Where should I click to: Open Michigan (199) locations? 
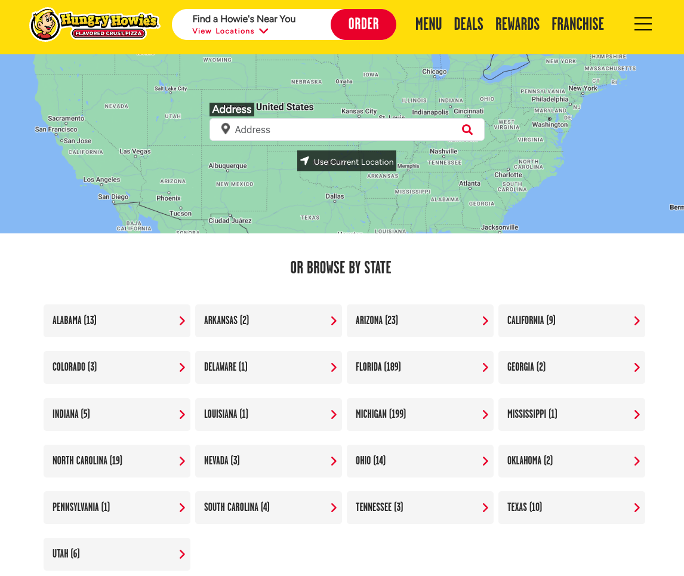point(420,415)
